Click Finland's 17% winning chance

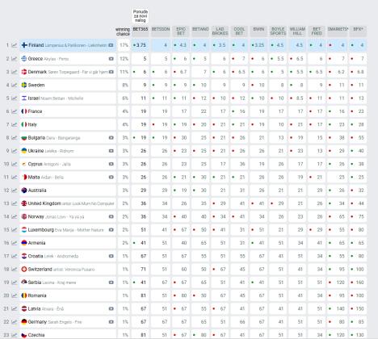click(x=124, y=45)
